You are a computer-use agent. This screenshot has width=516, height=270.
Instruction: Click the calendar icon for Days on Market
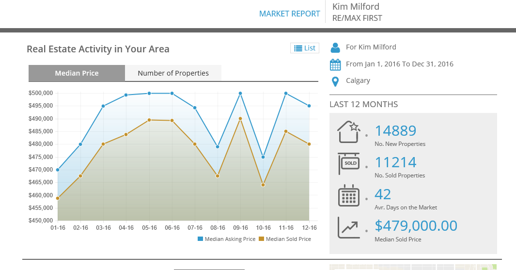[349, 195]
